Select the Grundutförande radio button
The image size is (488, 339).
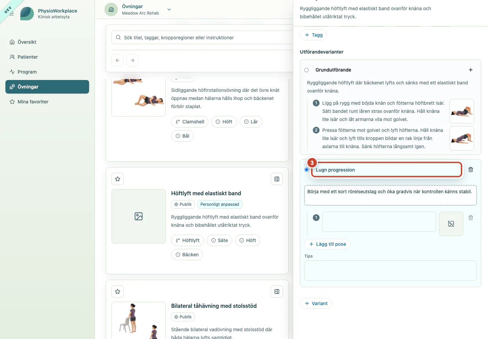click(x=307, y=70)
